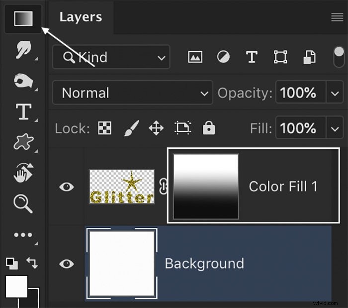Click the lock position icon
Screen dimensions: 348x308
click(x=156, y=128)
